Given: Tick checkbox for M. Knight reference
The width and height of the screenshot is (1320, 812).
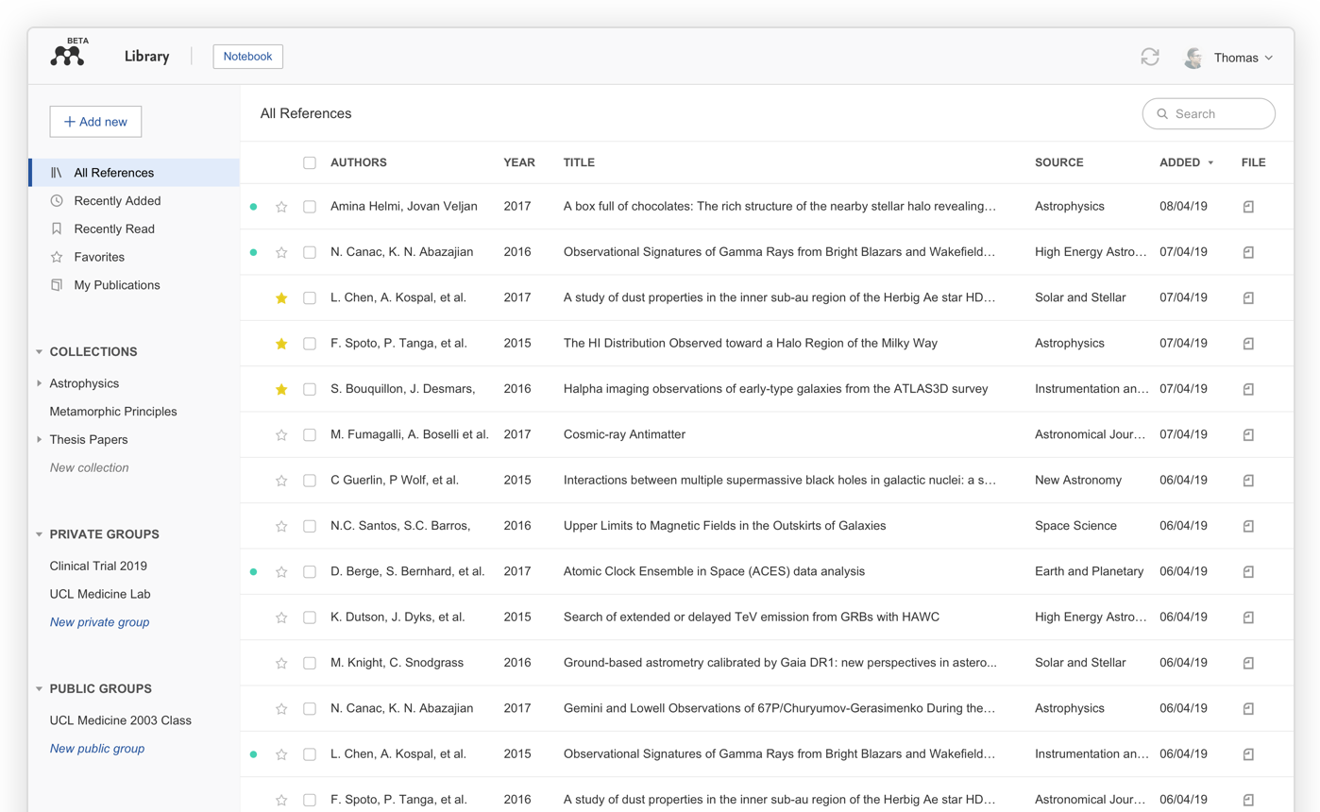Looking at the screenshot, I should [x=310, y=663].
